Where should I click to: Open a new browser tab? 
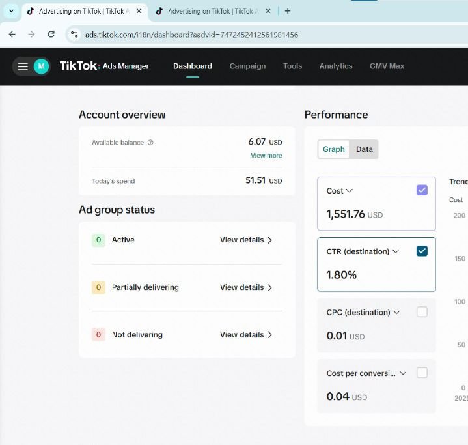click(288, 11)
